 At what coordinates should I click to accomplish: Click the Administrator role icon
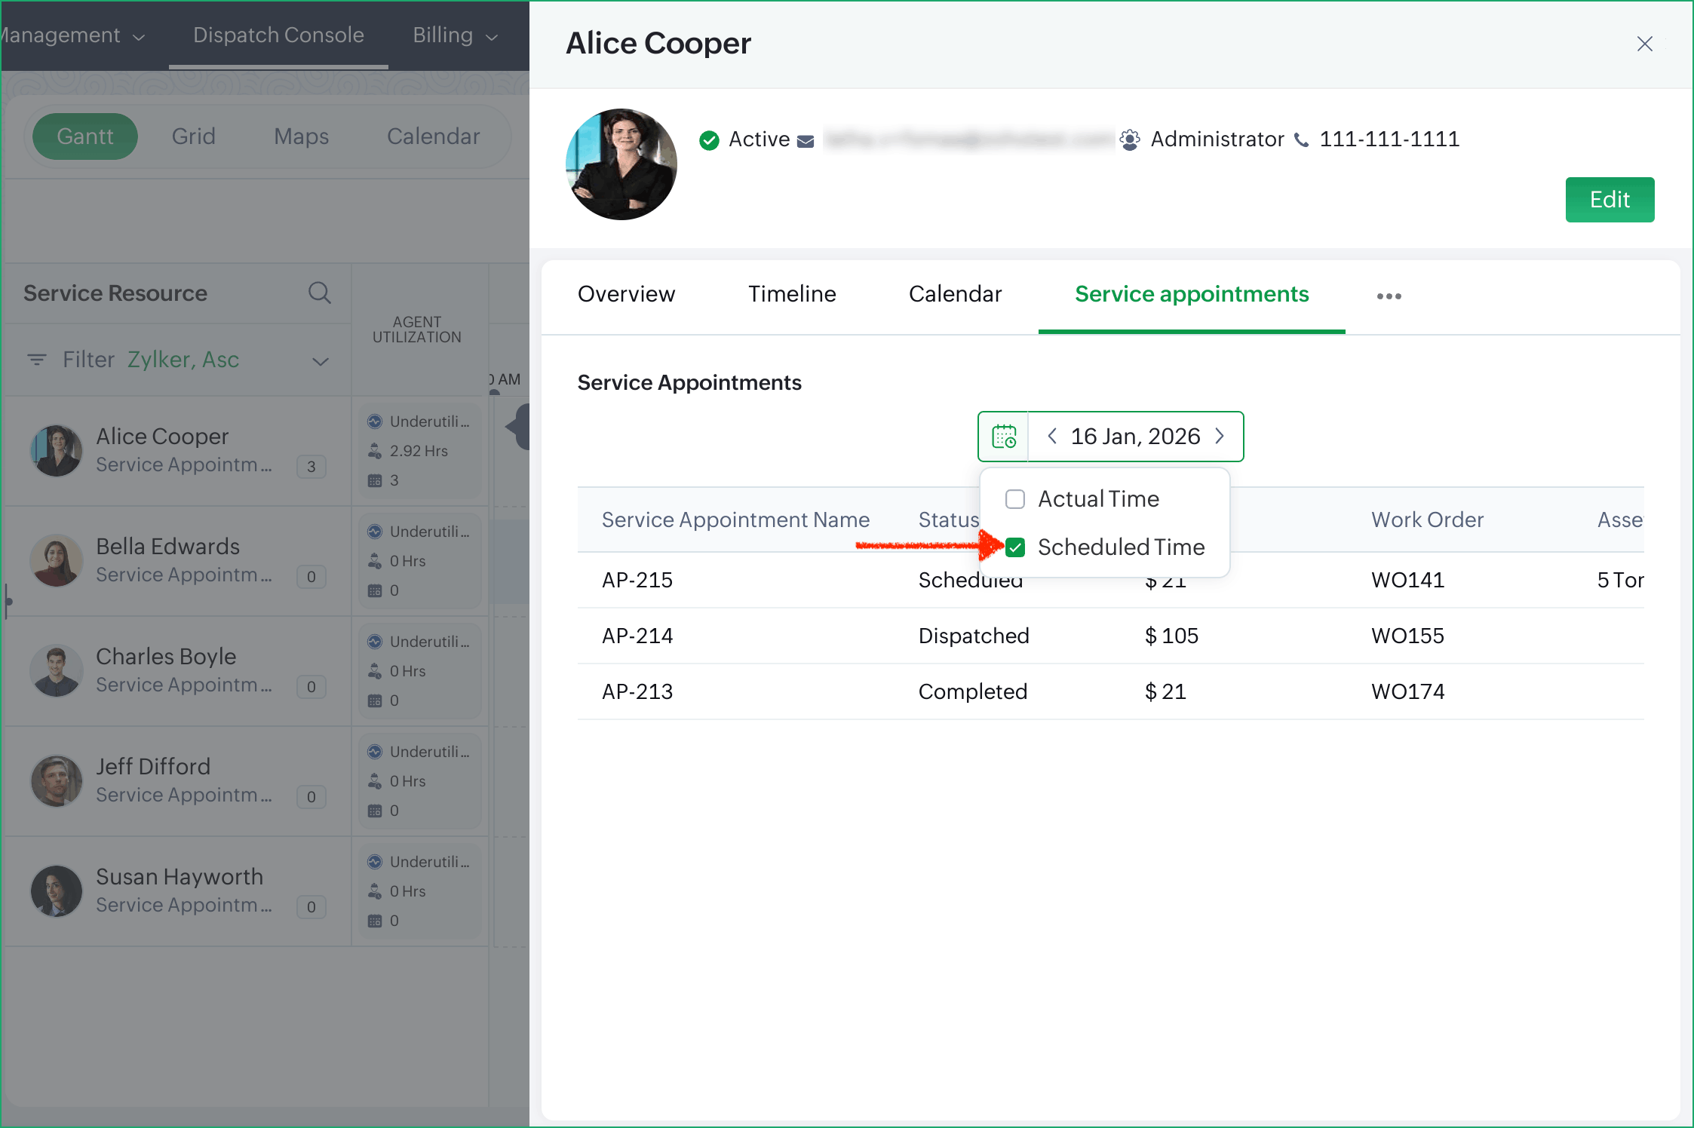click(1129, 140)
